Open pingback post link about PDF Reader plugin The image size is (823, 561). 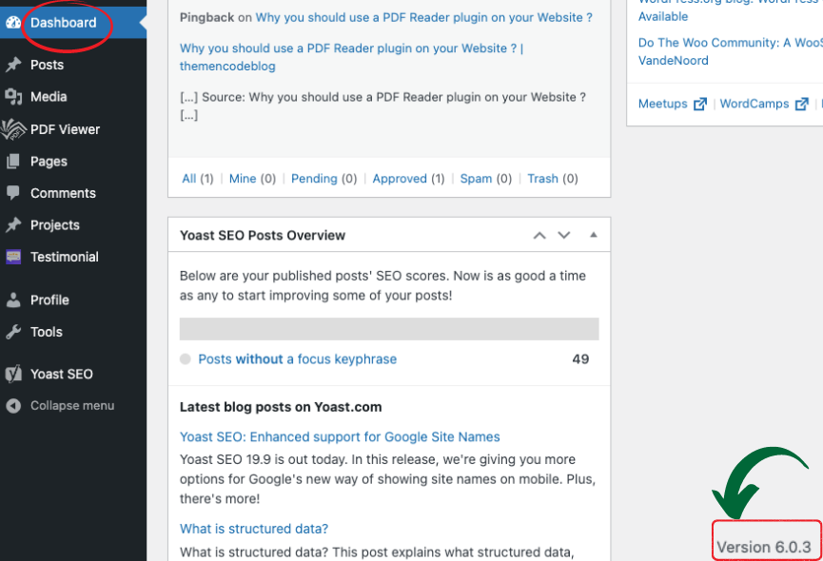point(424,17)
